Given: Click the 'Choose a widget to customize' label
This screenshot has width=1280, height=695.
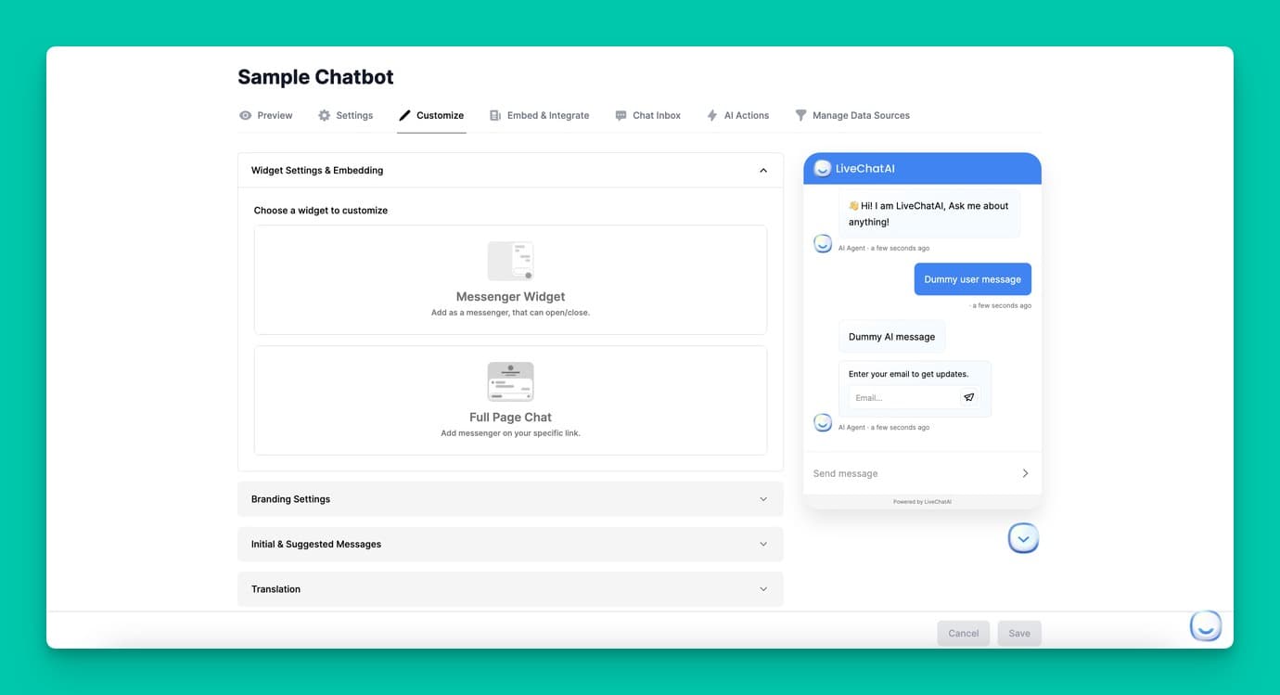Looking at the screenshot, I should pyautogui.click(x=321, y=211).
